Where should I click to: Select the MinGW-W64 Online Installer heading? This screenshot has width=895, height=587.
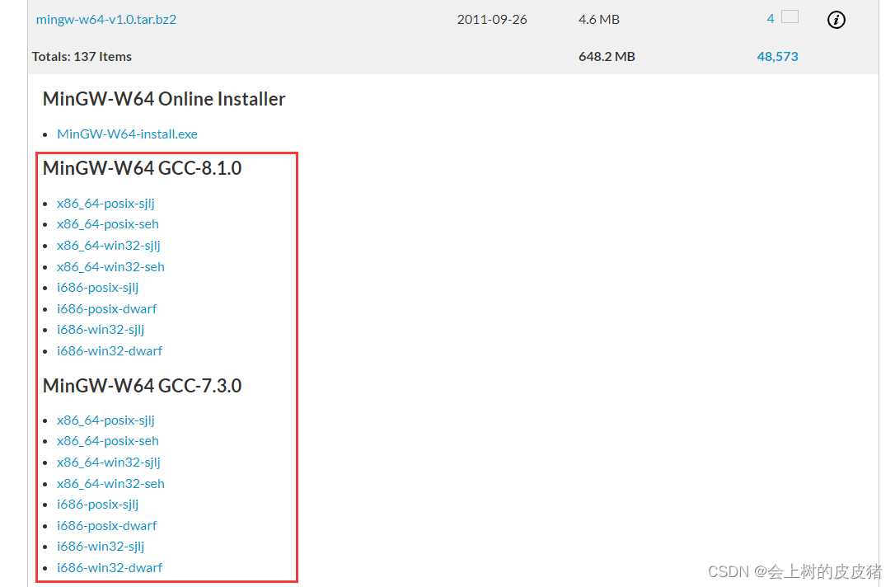pyautogui.click(x=164, y=100)
